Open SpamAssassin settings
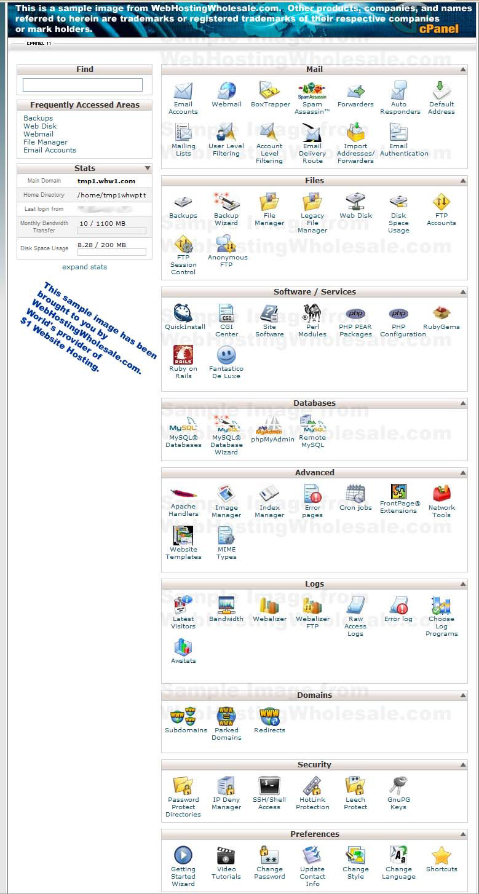 click(312, 98)
